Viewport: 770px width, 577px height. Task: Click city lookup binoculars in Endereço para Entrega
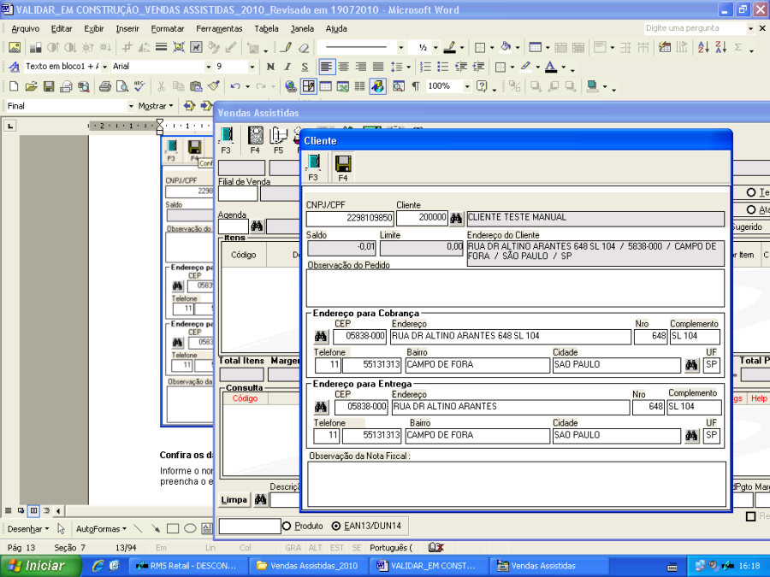coord(691,435)
